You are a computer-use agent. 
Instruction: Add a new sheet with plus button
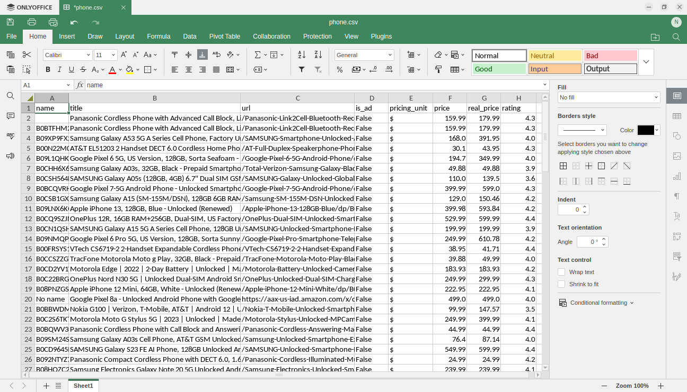pos(46,386)
